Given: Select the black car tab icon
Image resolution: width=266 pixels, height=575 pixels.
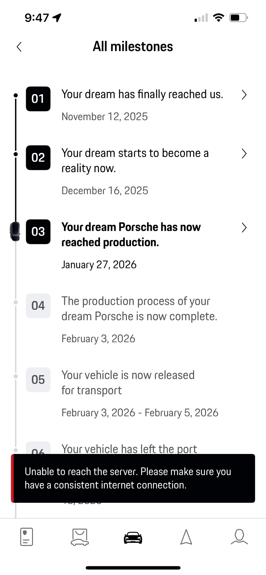Looking at the screenshot, I should [133, 537].
